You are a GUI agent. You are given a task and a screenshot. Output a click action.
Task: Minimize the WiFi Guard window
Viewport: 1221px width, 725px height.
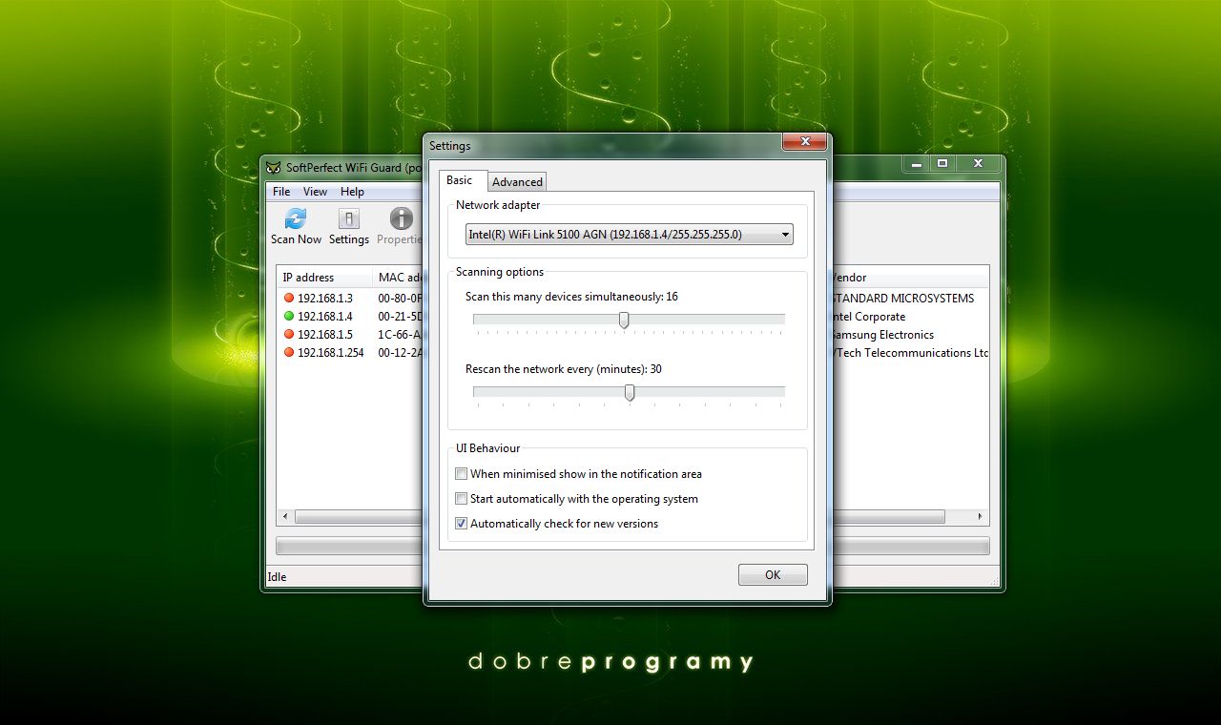917,164
